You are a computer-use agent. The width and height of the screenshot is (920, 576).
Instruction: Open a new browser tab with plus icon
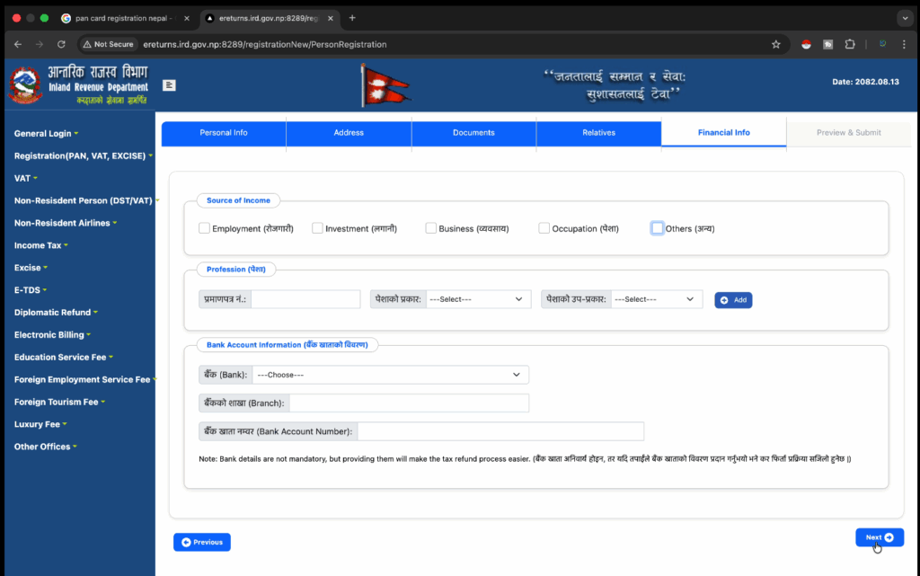pos(352,18)
